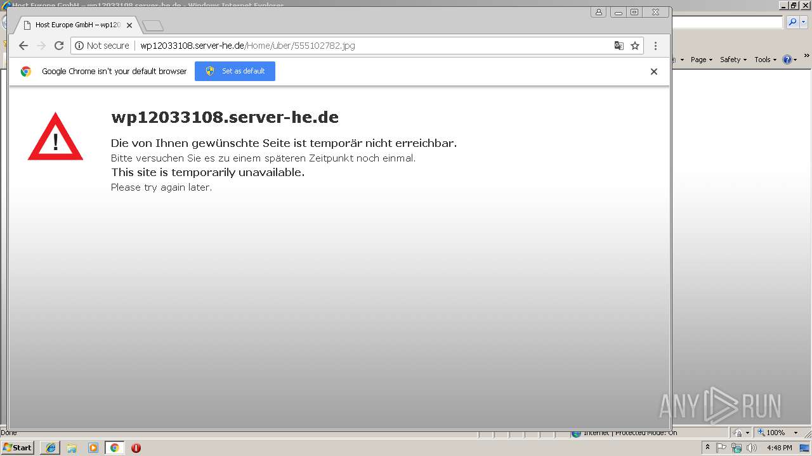Click the volume speaker tray icon
Viewport: 812px width, 456px height.
pos(752,448)
